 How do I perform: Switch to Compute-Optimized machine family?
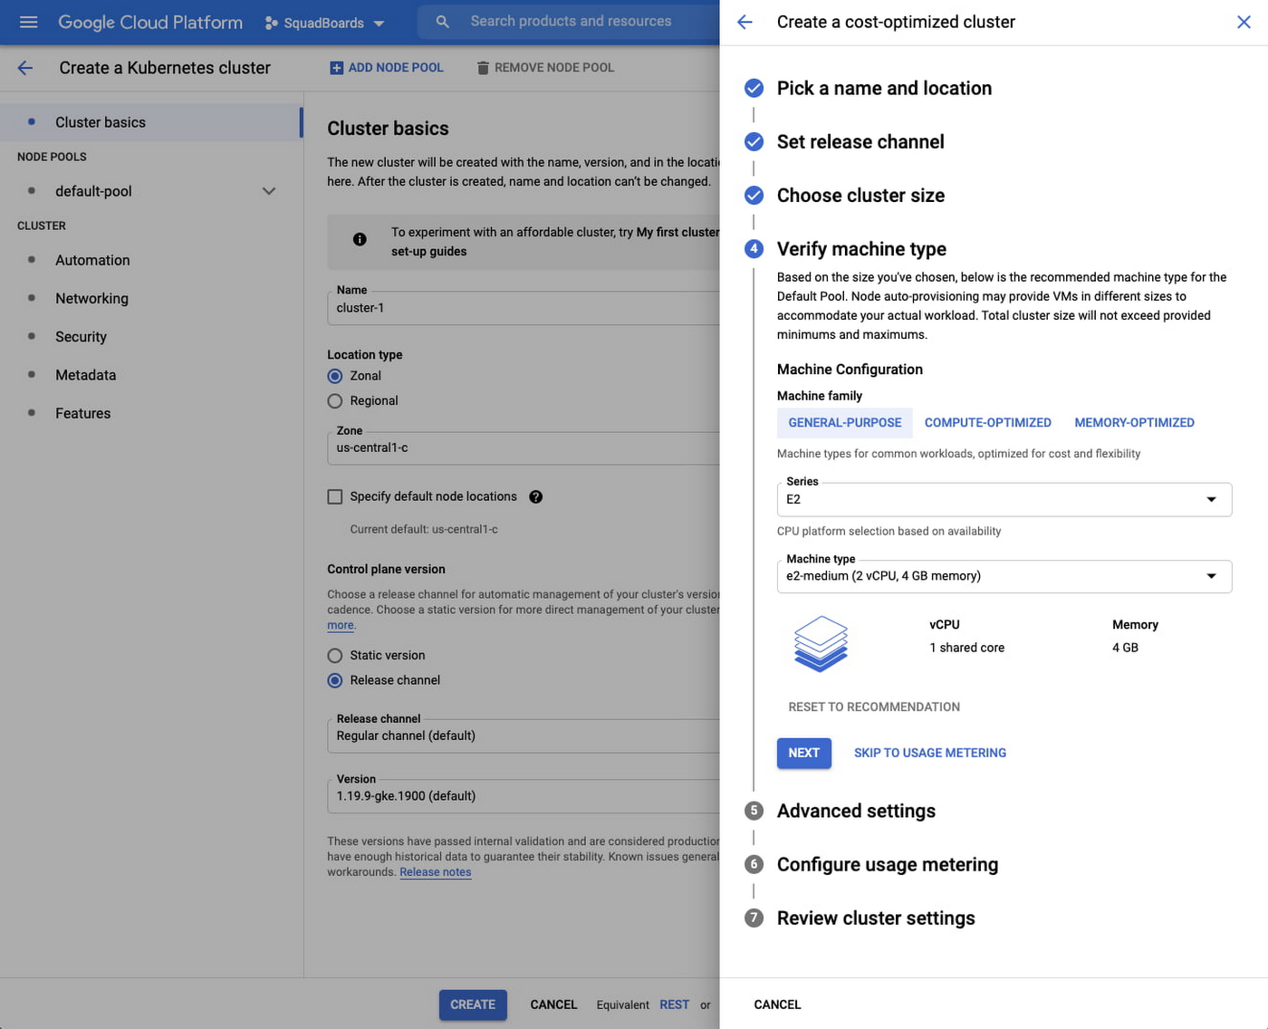coord(988,422)
